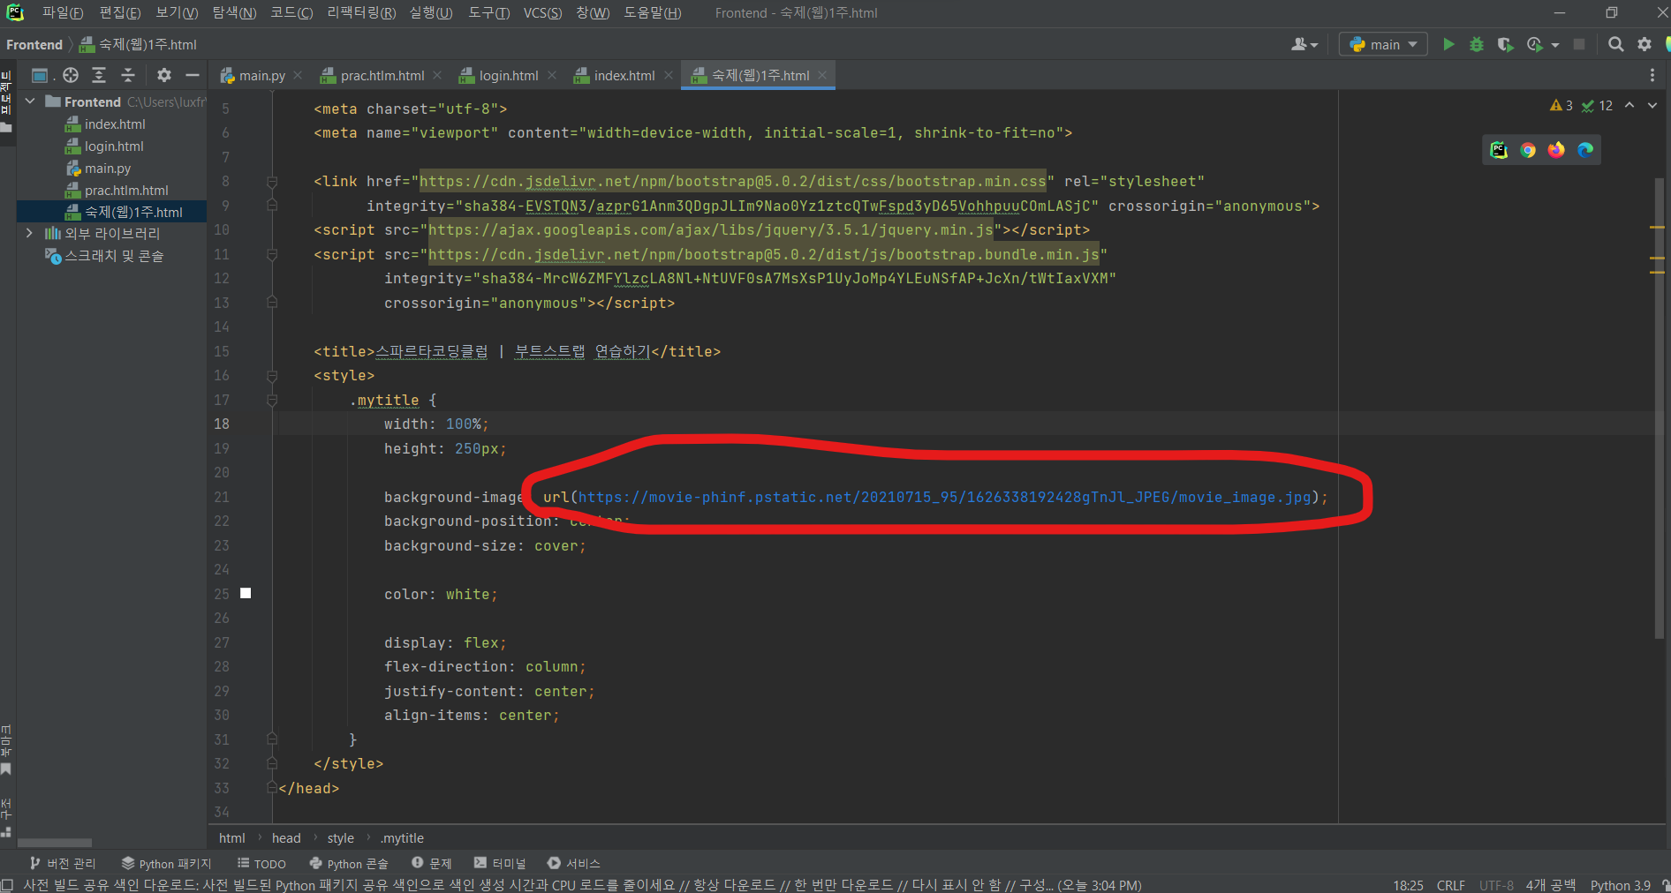1671x893 pixels.
Task: Click UTF-8 encoding in status bar
Action: [1496, 885]
